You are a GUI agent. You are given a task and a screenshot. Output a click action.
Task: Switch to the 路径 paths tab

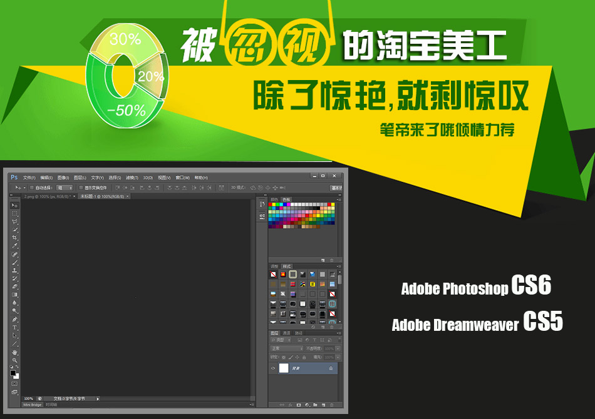pos(299,333)
